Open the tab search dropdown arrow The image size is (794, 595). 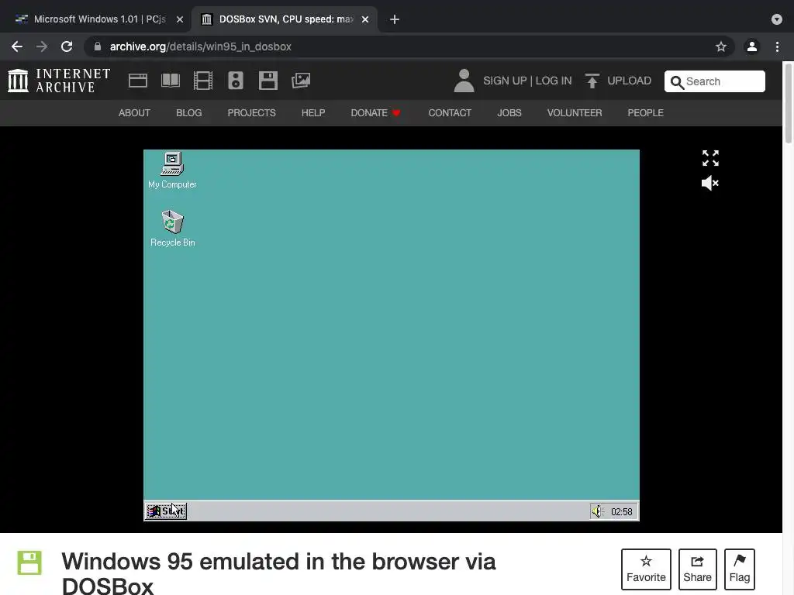777,19
